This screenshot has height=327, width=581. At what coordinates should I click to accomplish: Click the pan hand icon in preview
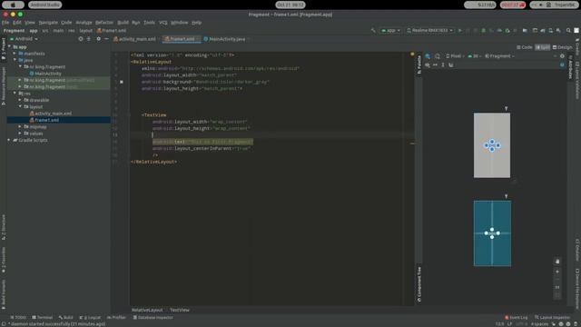pyautogui.click(x=557, y=262)
